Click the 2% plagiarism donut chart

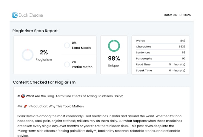(x=27, y=55)
